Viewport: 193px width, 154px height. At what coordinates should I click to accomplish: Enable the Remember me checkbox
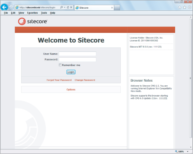(x=60, y=65)
